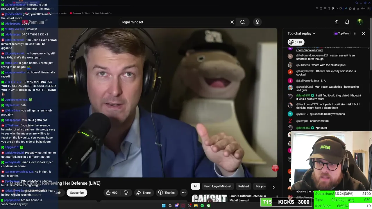Open File Explorer from the taskbar
372x209 pixels.
tap(196, 206)
